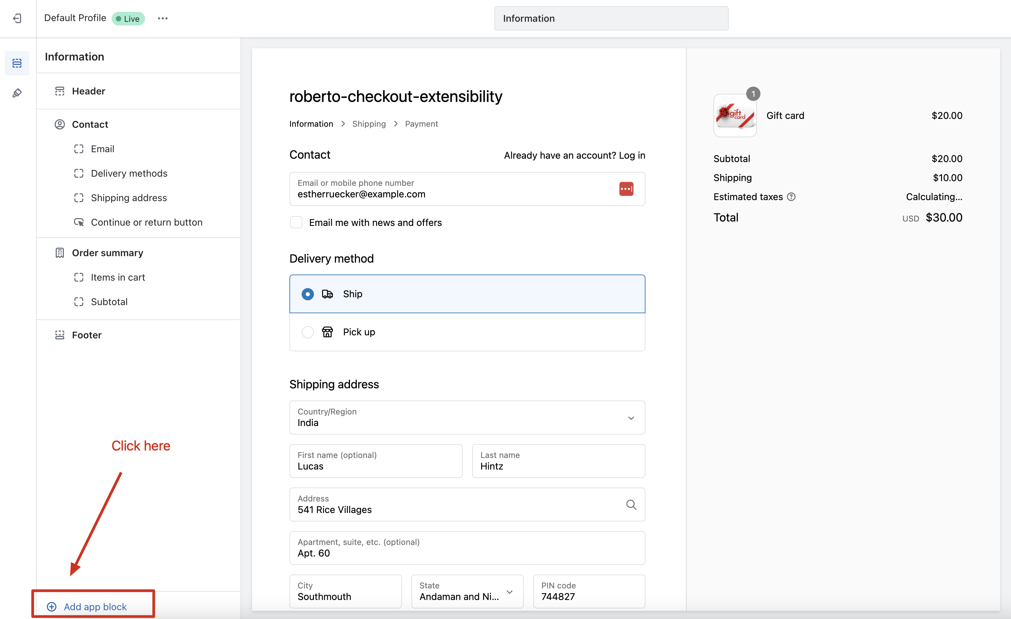Check Email me with news and offers
The height and width of the screenshot is (619, 1011).
pyautogui.click(x=296, y=222)
